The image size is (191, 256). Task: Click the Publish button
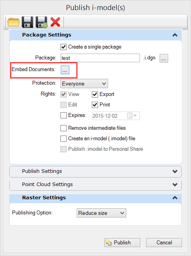(x=122, y=243)
